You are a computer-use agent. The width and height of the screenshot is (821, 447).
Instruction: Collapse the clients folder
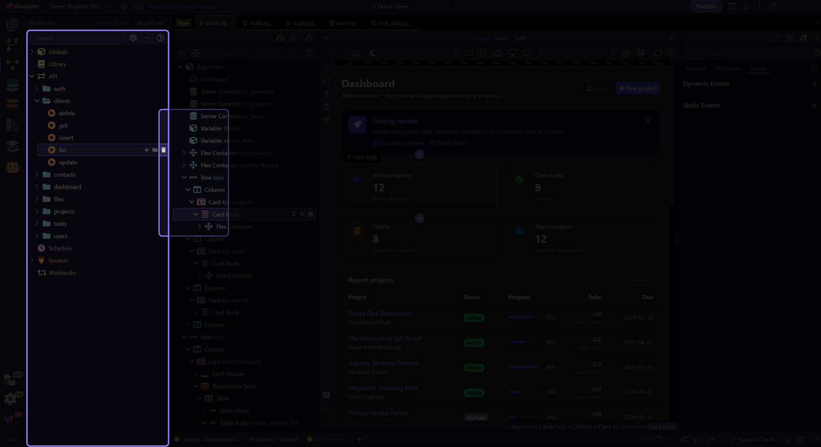click(x=37, y=101)
